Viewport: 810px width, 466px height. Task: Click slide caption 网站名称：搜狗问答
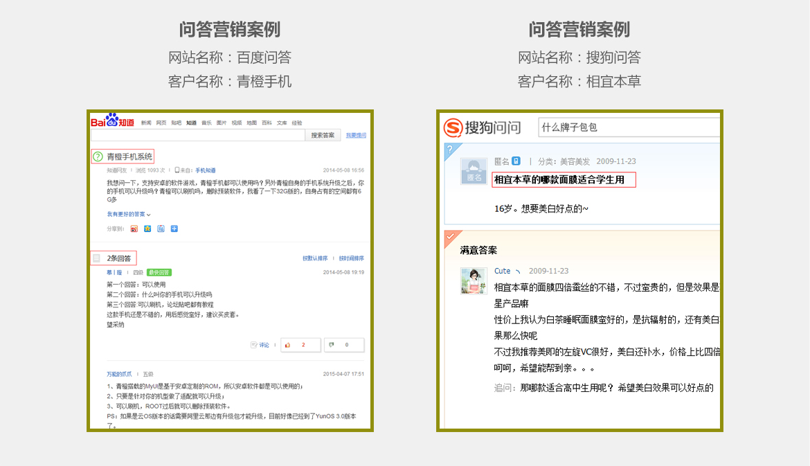(579, 57)
